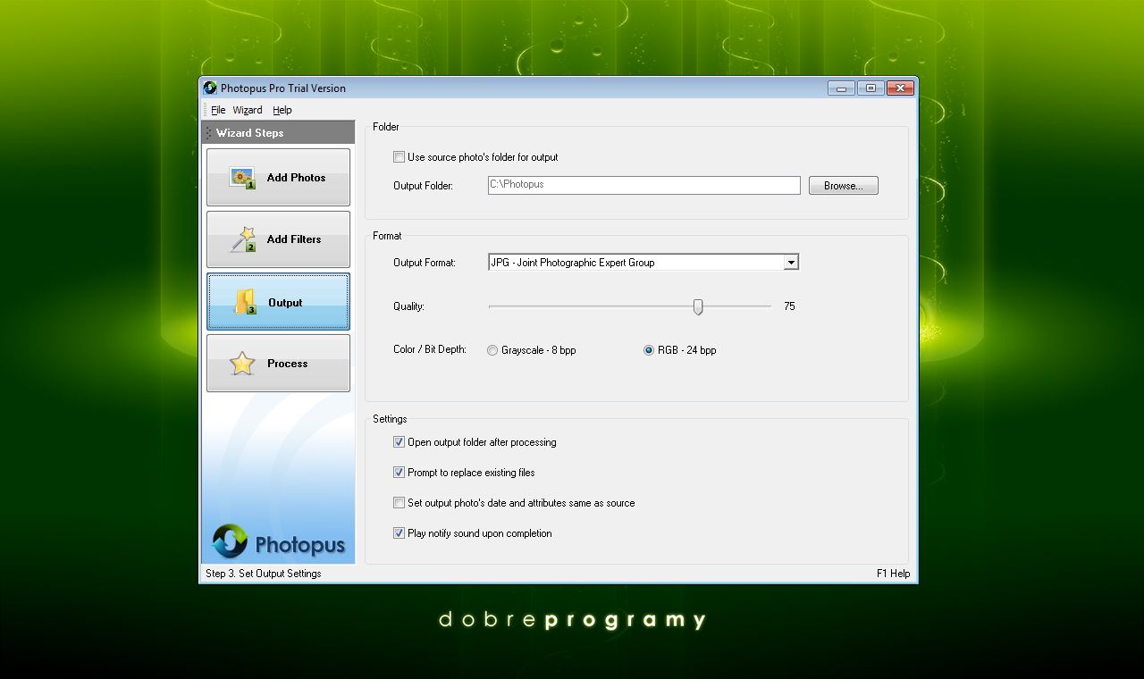Go to the Process step

pyautogui.click(x=278, y=364)
